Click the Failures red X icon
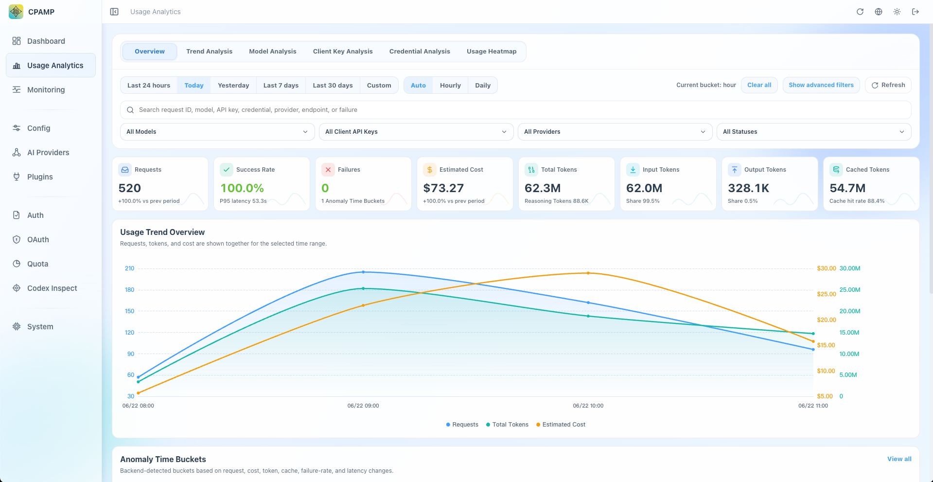The image size is (933, 482). pos(328,170)
